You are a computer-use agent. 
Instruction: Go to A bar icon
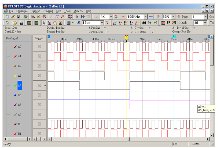pyautogui.click(x=120, y=23)
